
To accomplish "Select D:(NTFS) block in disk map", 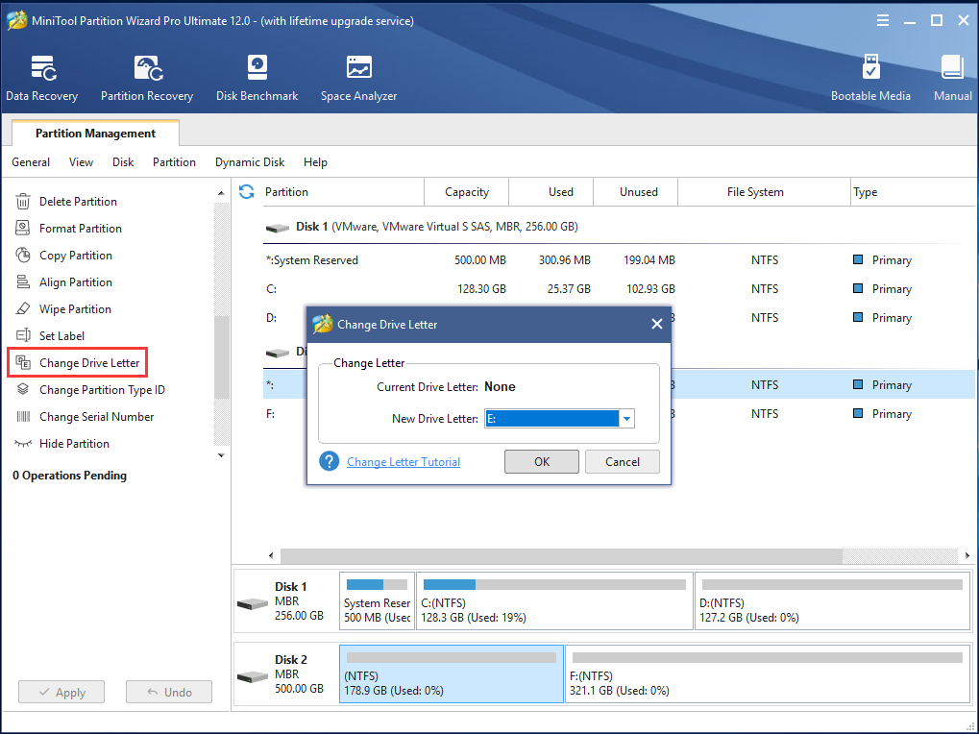I will click(832, 601).
